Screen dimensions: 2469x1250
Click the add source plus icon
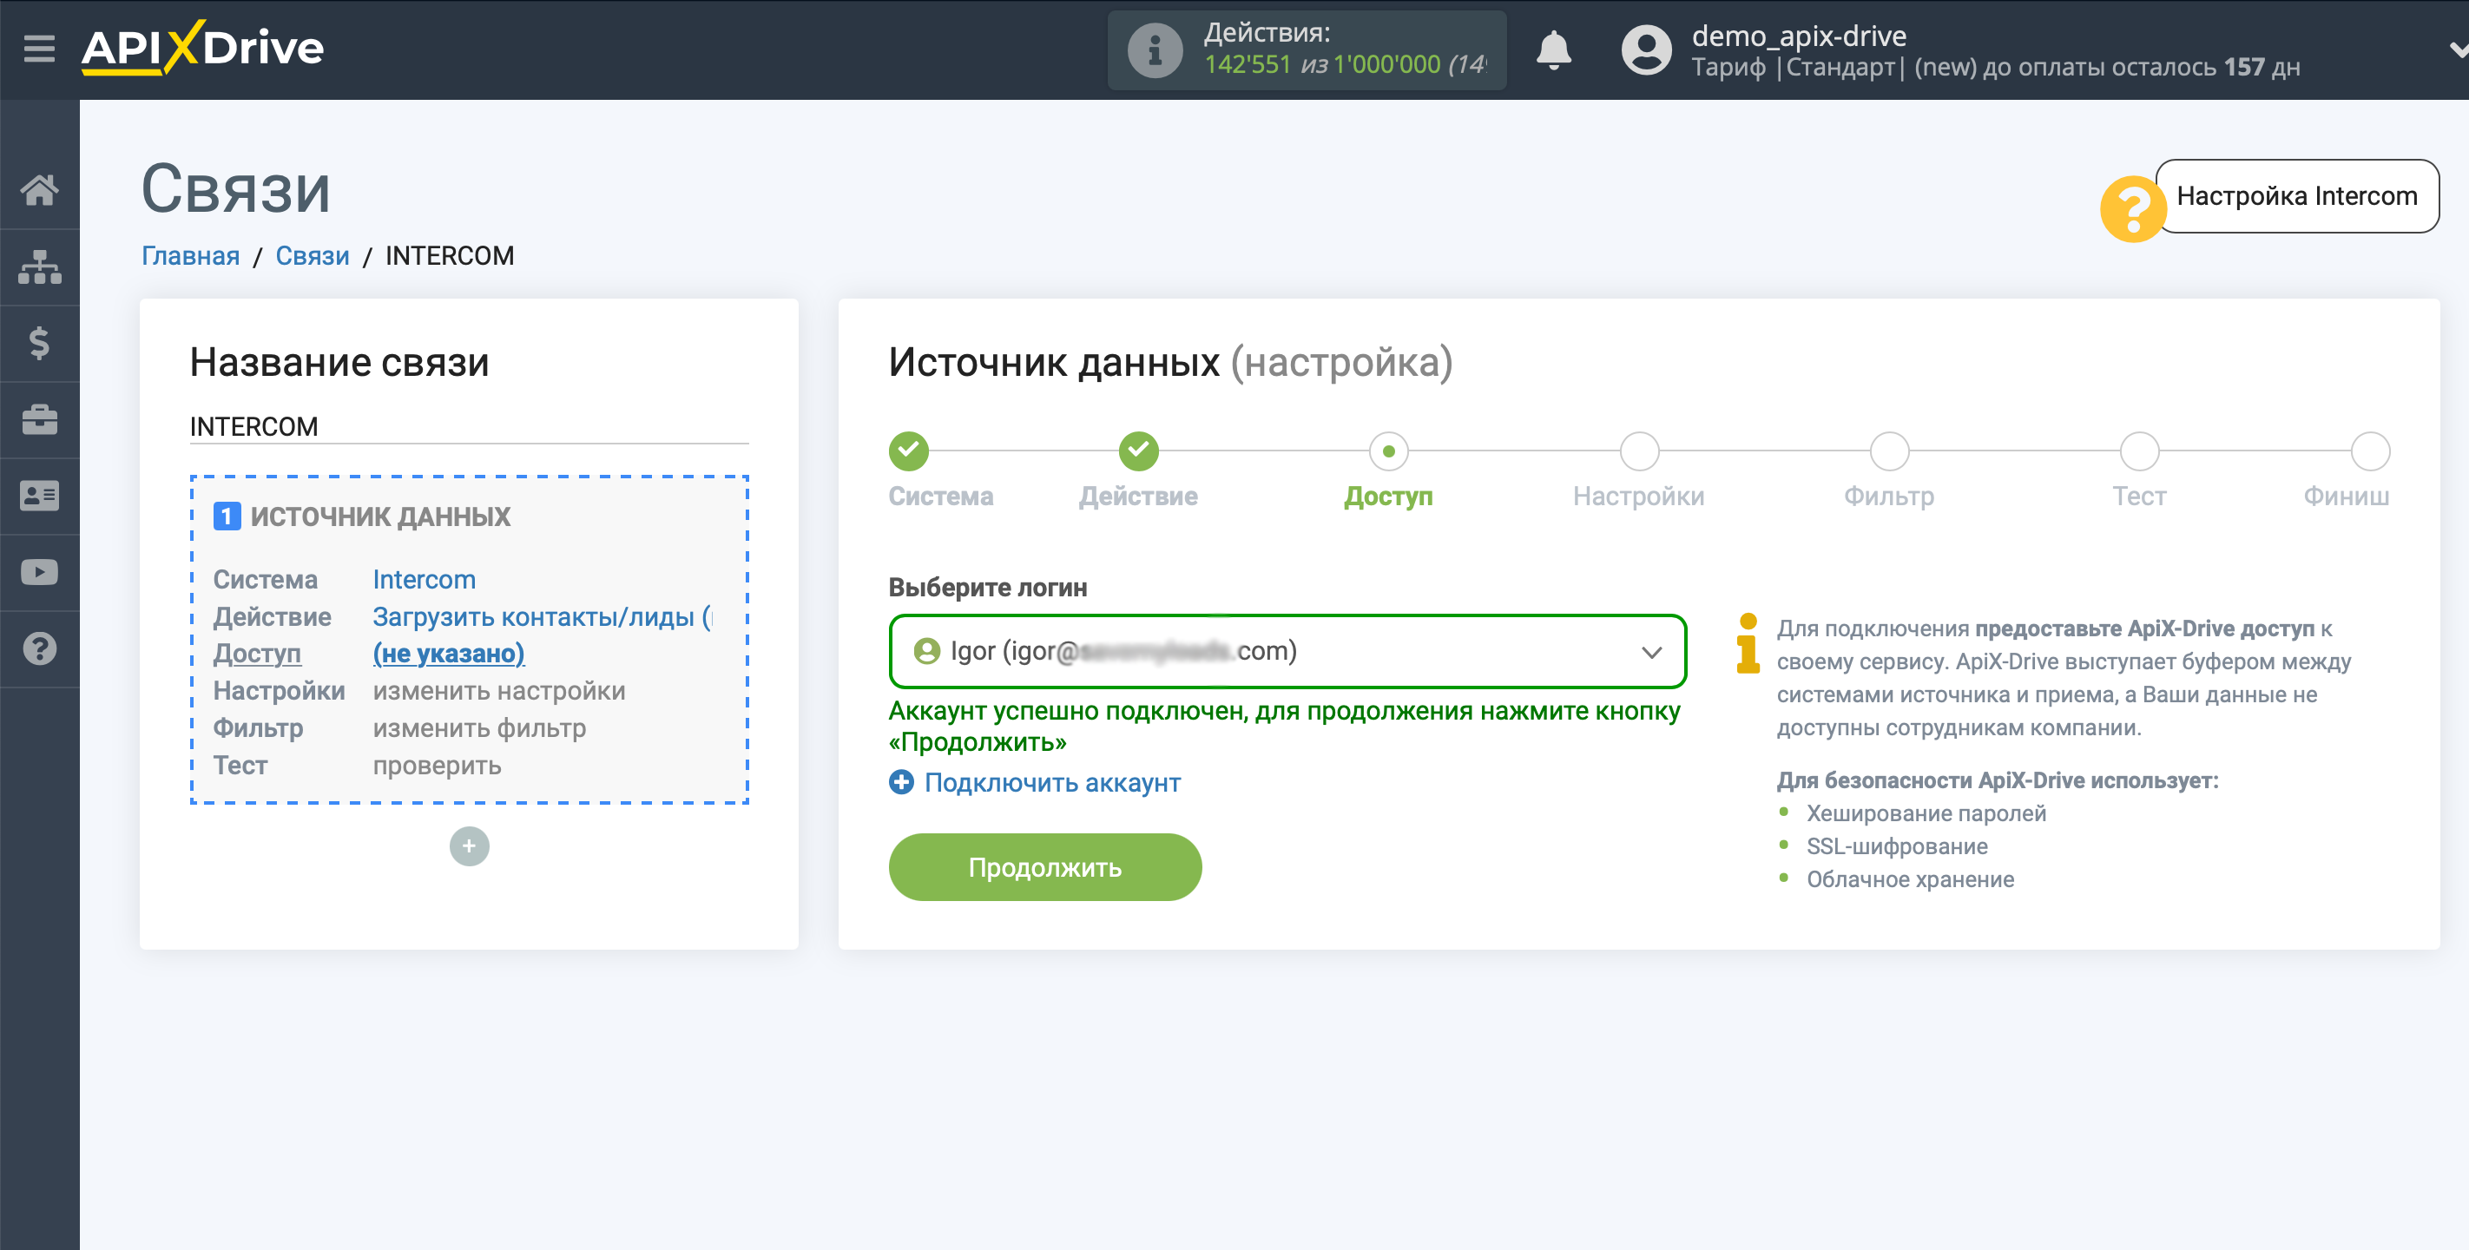471,846
